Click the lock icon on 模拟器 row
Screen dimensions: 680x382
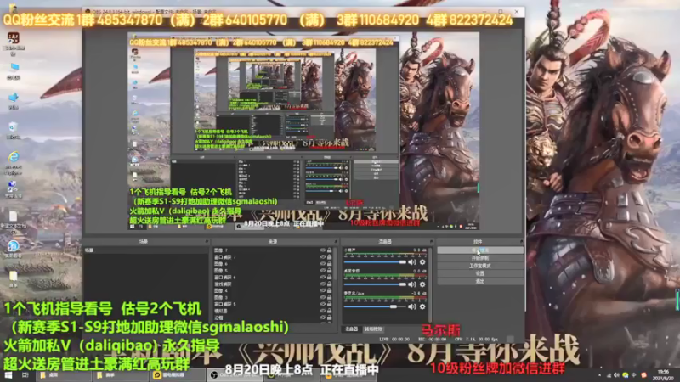pos(329,311)
